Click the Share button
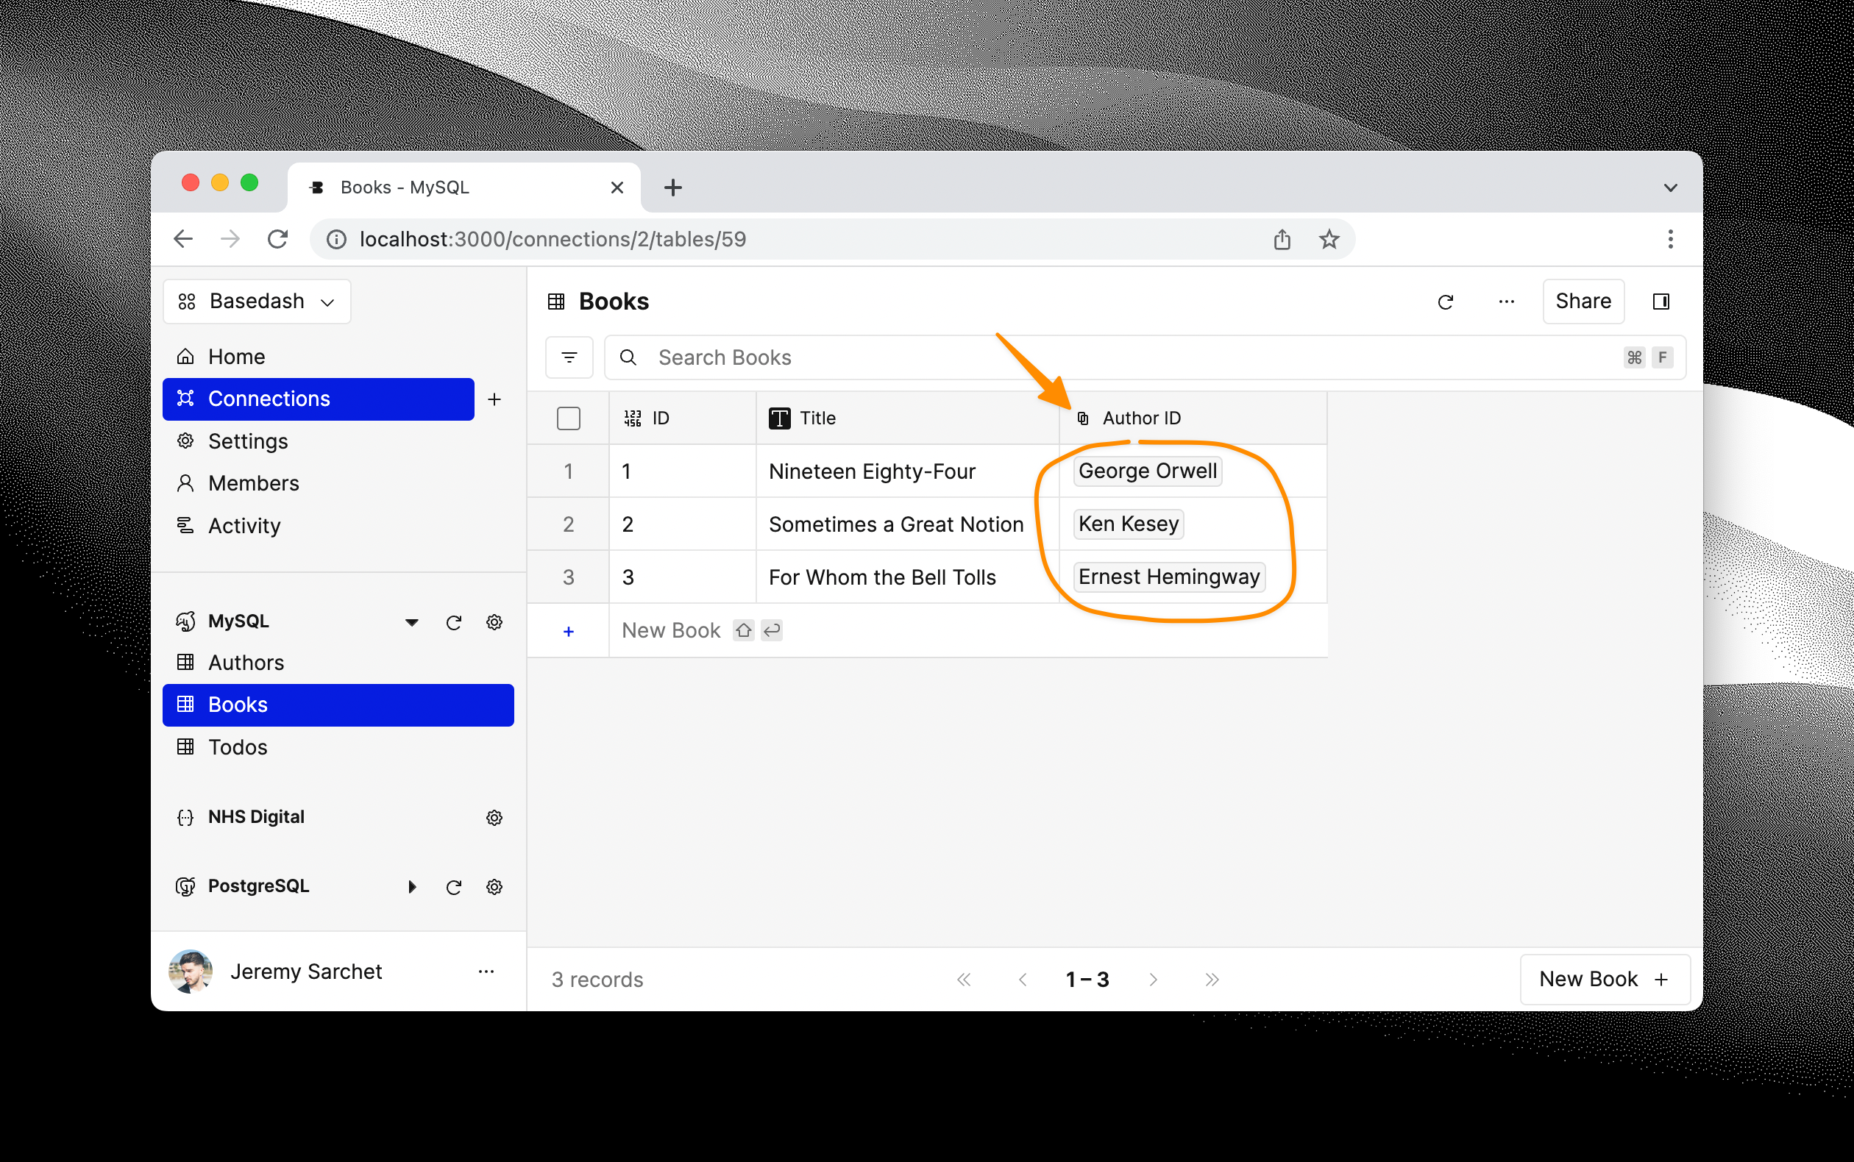 (1583, 302)
